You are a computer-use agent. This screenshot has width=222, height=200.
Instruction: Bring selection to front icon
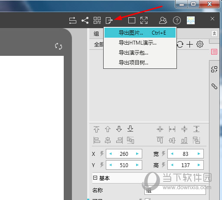96,129
